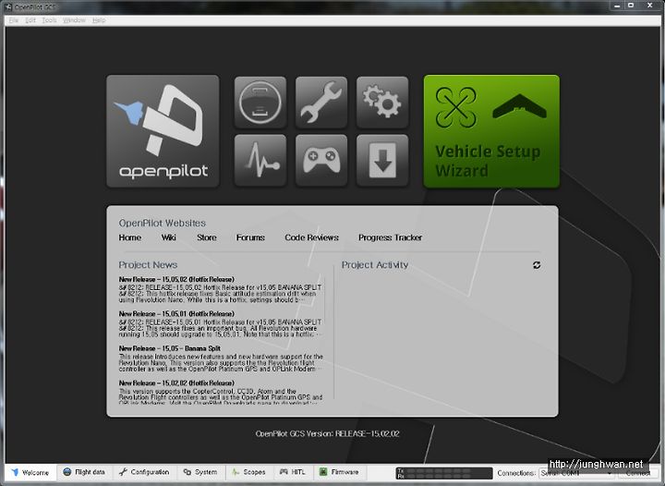
Task: Open the Edit menu
Action: (30, 20)
